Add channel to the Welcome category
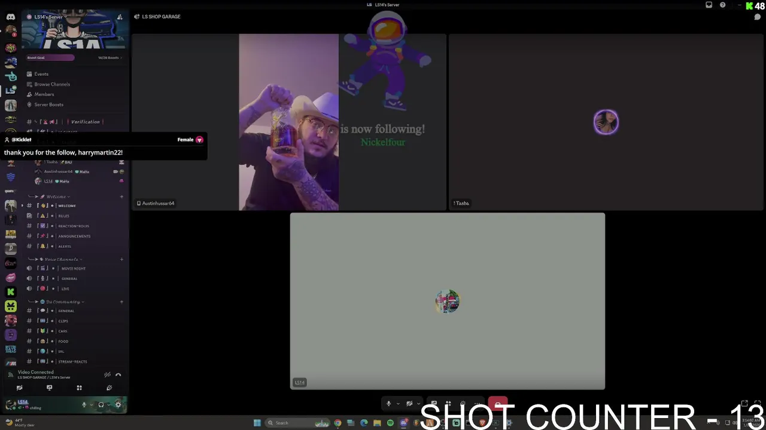This screenshot has height=430, width=766. coord(121,196)
